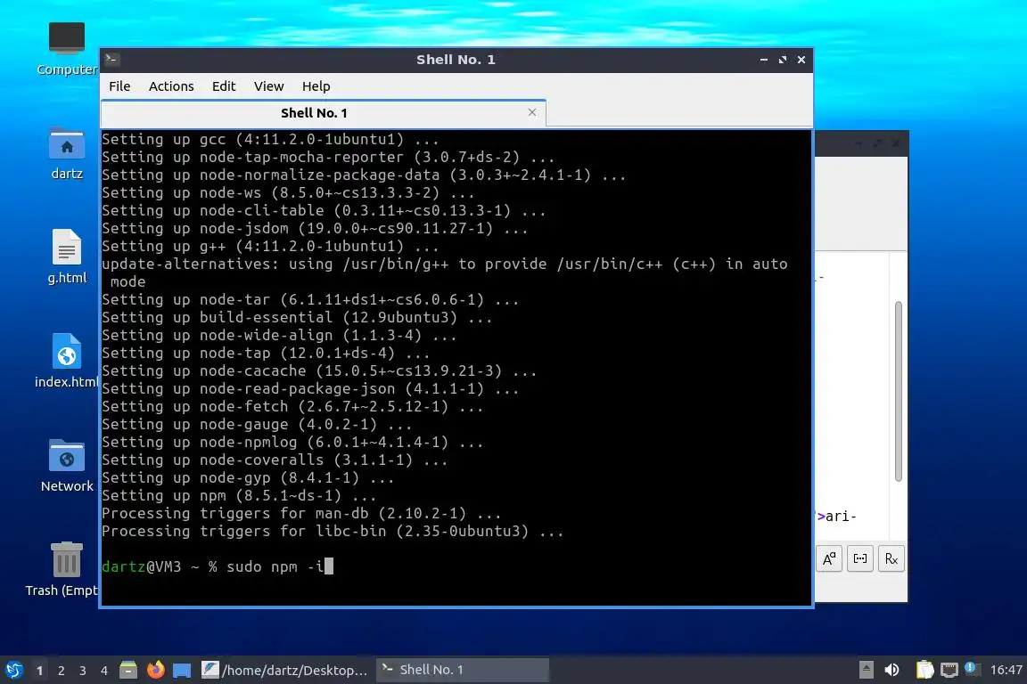Close the Shell No. 1 window
The height and width of the screenshot is (684, 1027).
point(801,60)
